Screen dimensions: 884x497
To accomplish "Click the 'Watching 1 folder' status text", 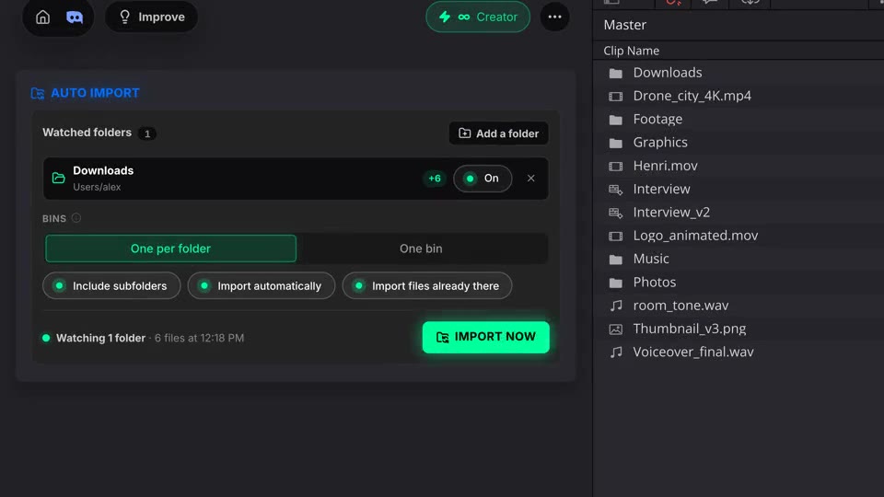I will click(x=101, y=338).
